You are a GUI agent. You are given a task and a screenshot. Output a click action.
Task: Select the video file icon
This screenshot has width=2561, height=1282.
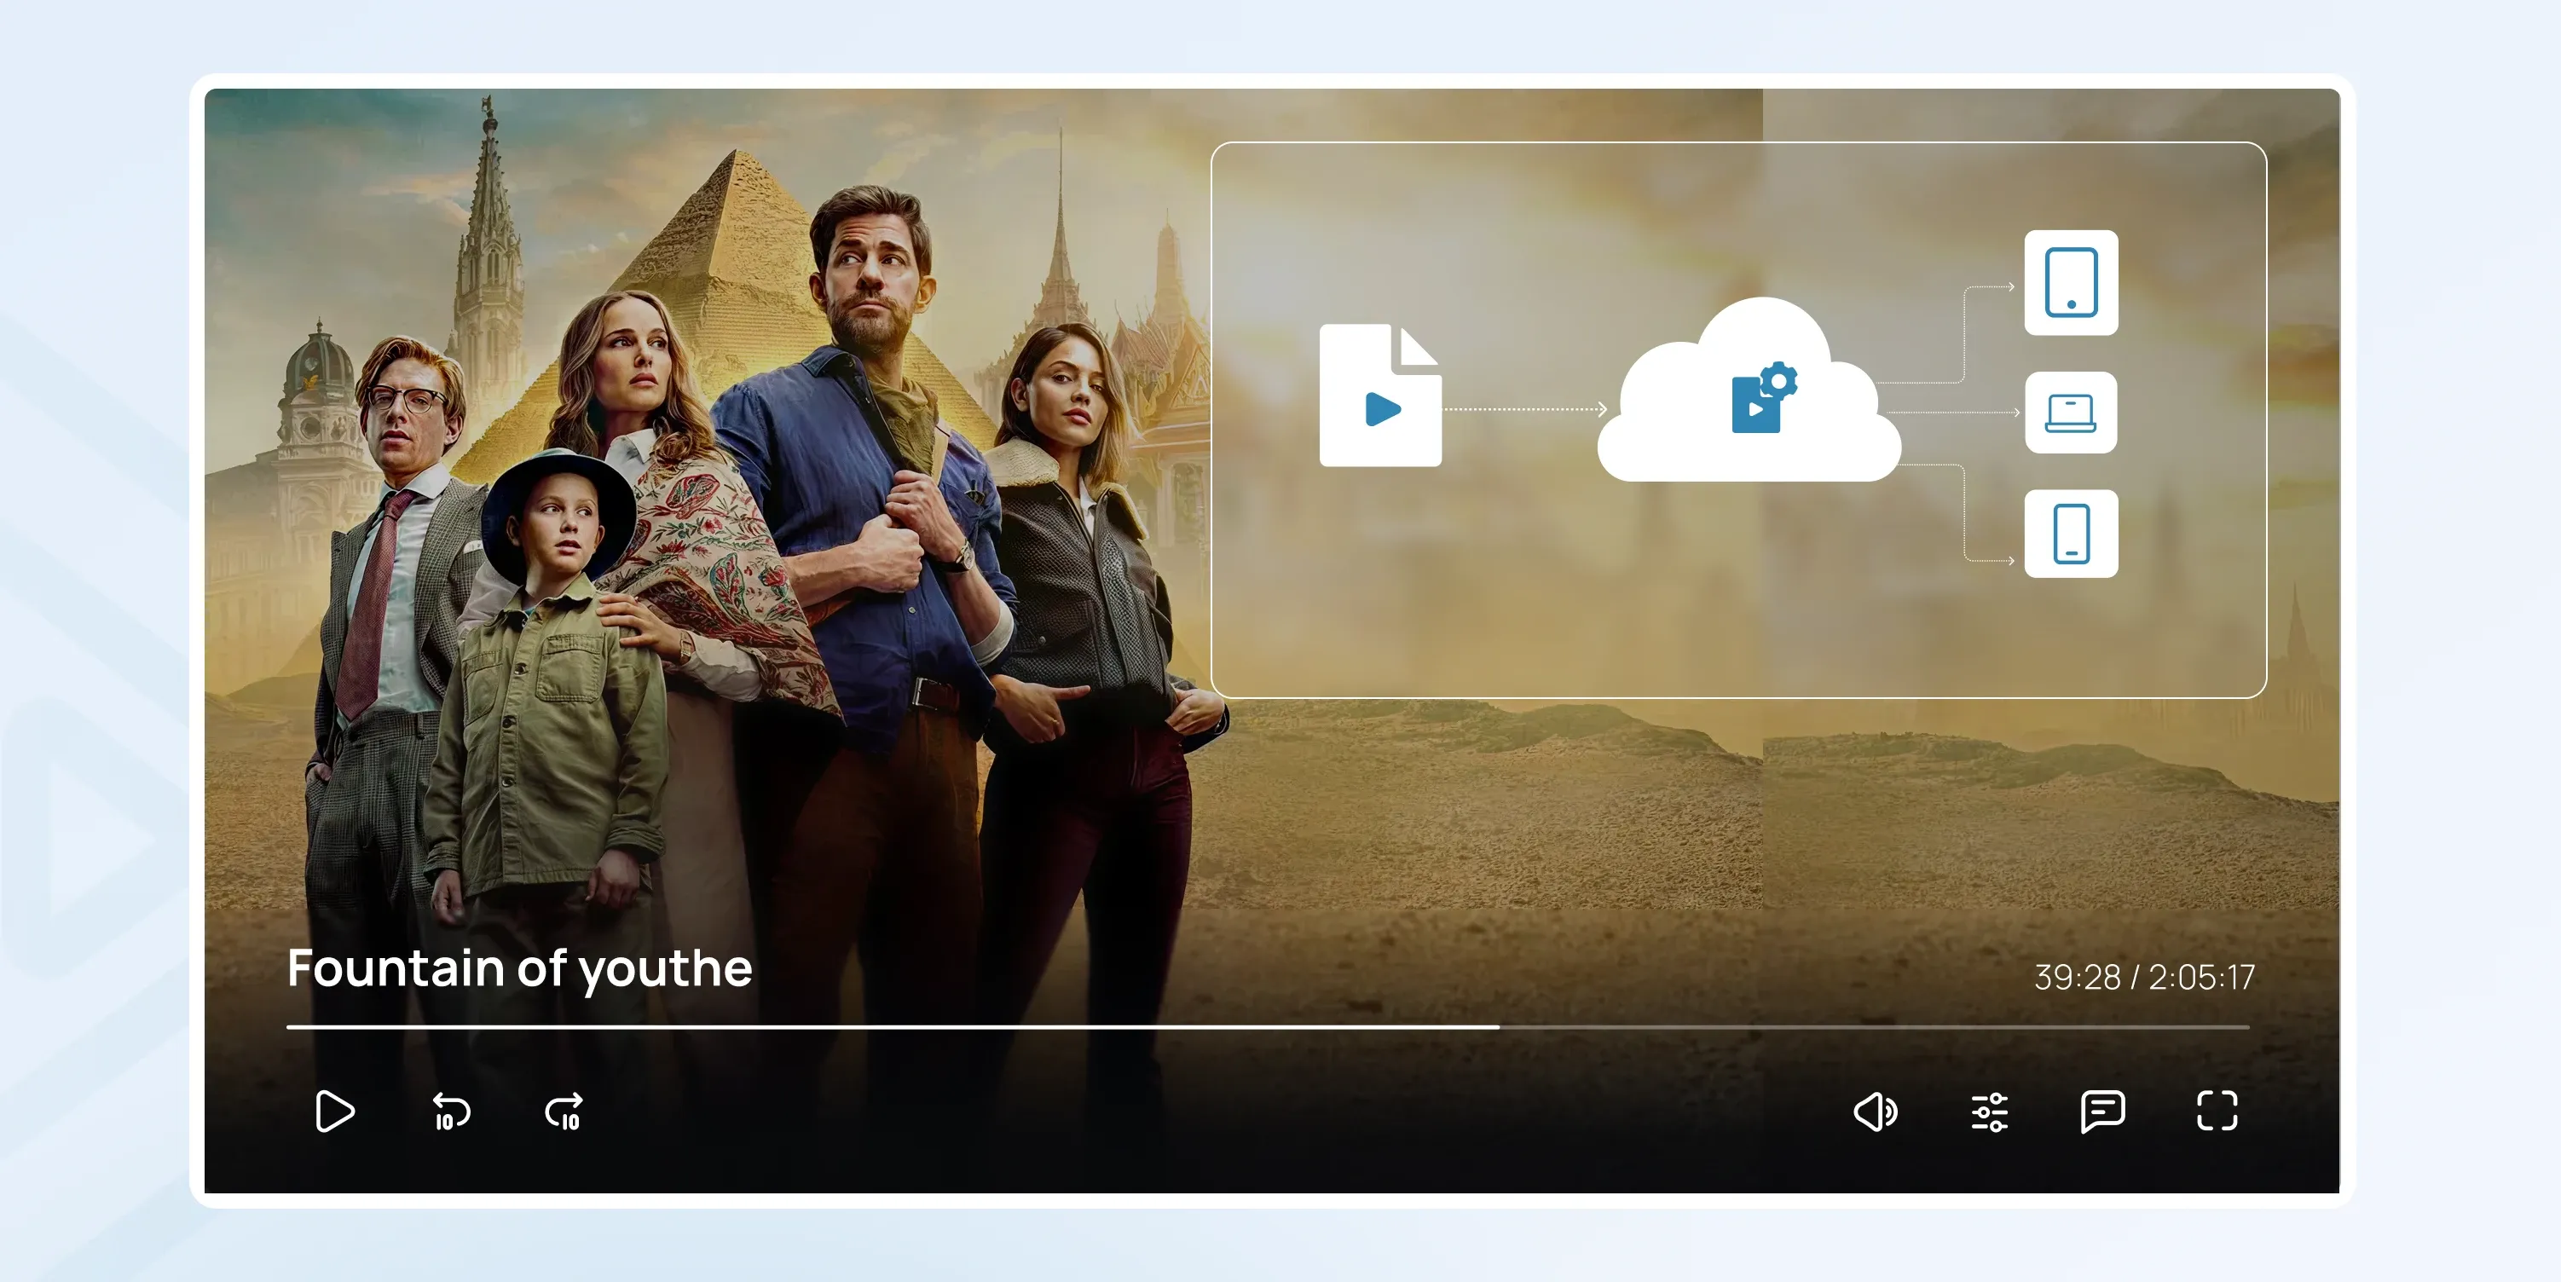1380,395
